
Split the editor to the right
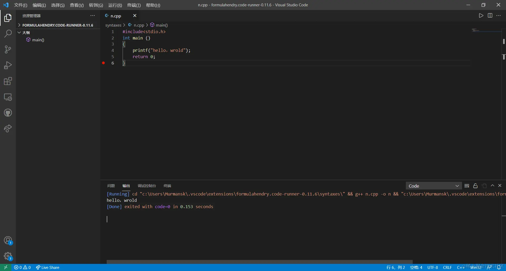(x=490, y=16)
